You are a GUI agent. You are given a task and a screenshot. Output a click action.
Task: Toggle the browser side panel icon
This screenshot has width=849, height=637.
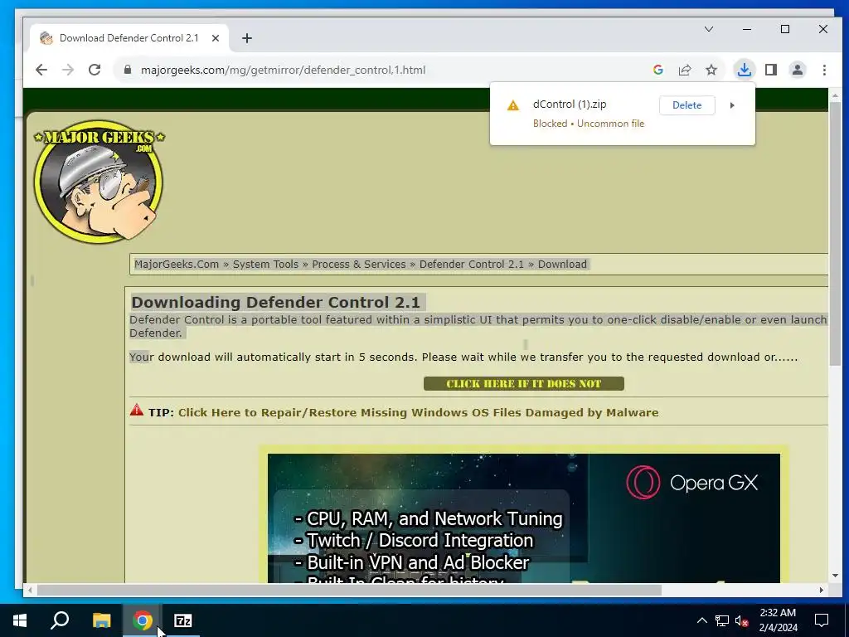click(770, 70)
